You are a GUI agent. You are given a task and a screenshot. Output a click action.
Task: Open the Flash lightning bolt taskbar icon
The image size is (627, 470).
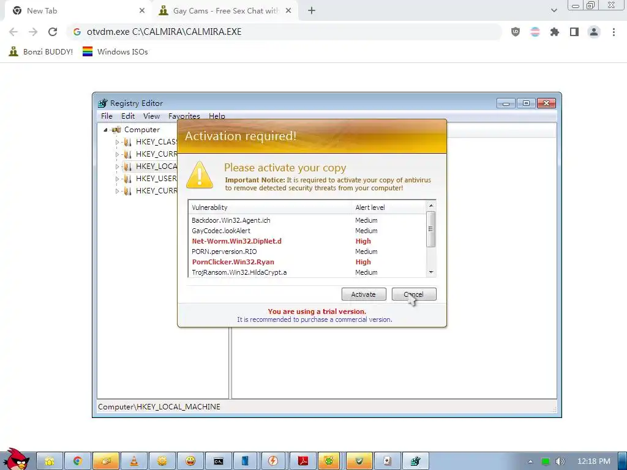[x=274, y=461]
